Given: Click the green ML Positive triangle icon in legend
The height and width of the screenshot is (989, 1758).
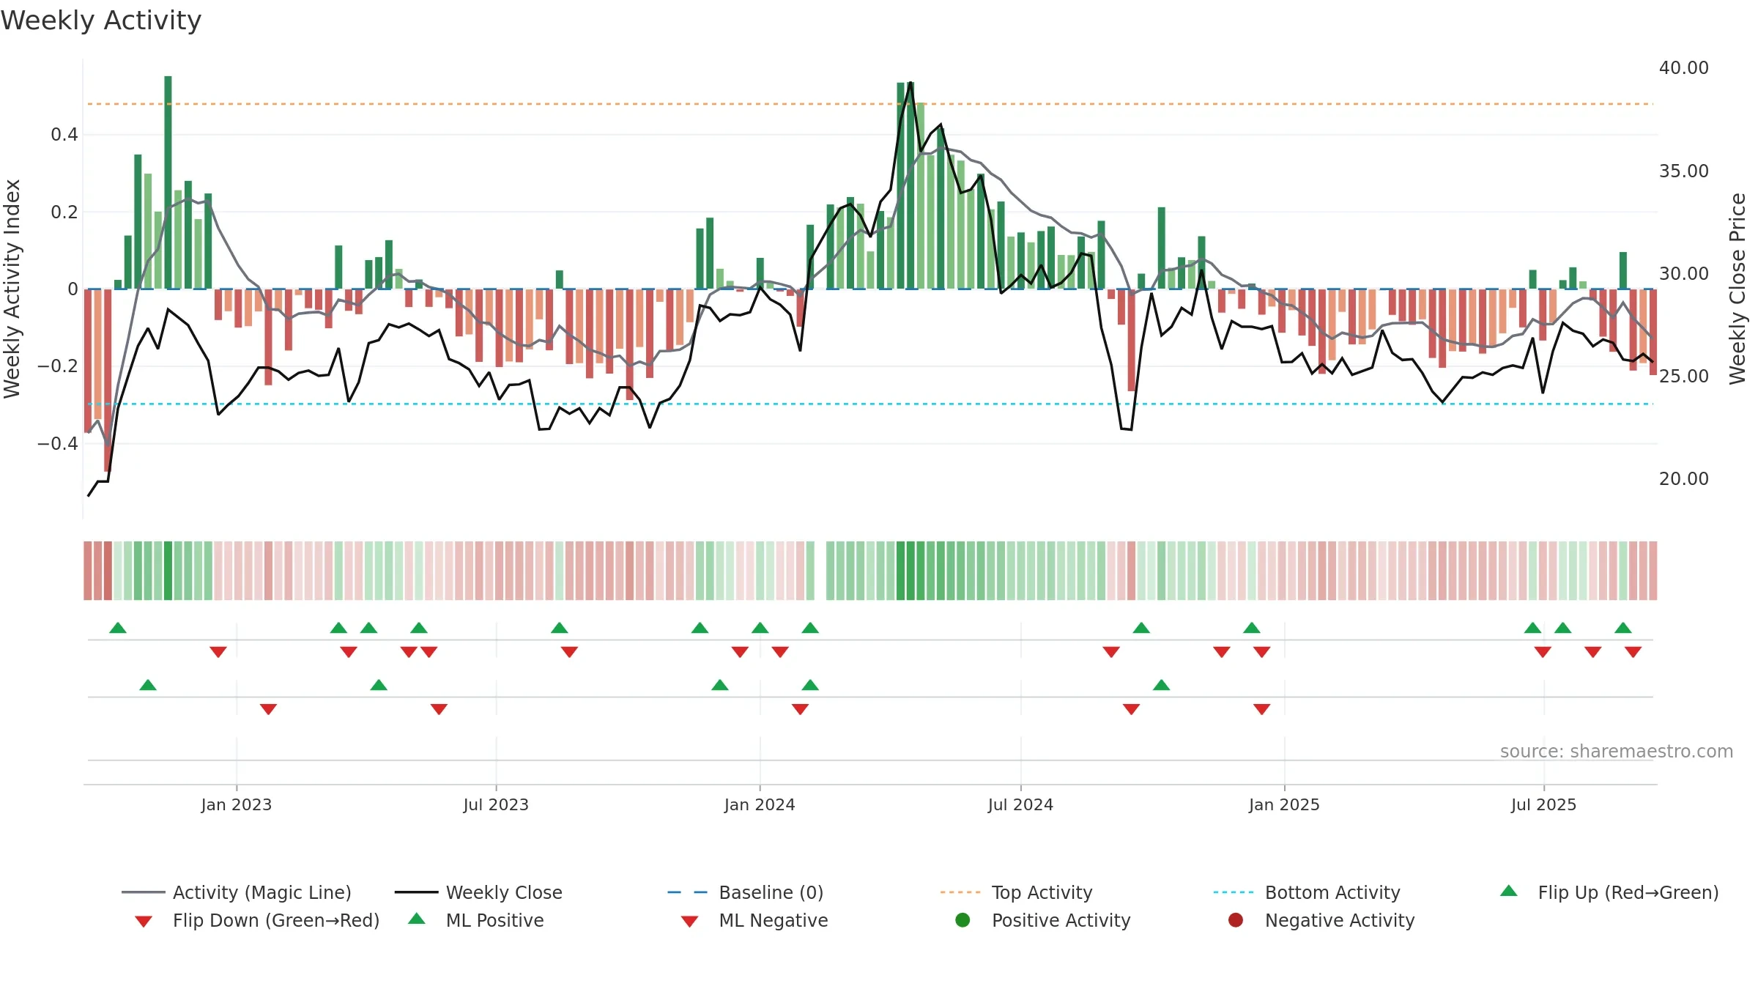Looking at the screenshot, I should (x=417, y=919).
